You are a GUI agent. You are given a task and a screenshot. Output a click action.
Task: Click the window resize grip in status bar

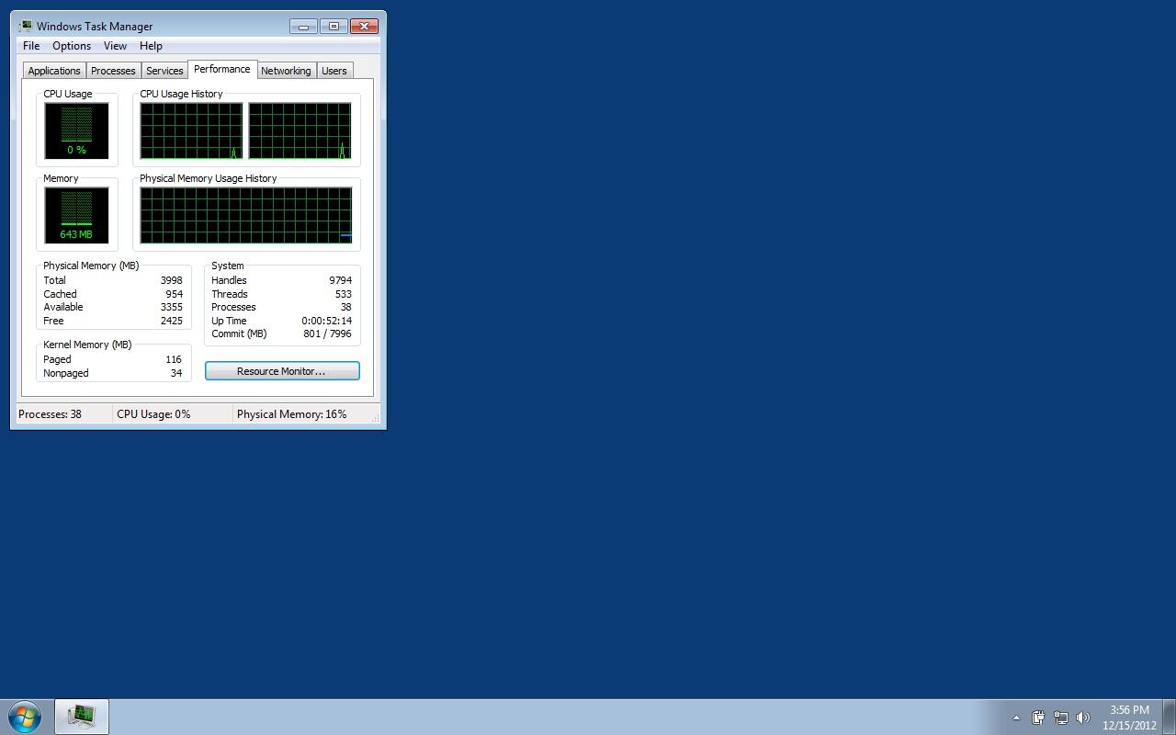375,418
